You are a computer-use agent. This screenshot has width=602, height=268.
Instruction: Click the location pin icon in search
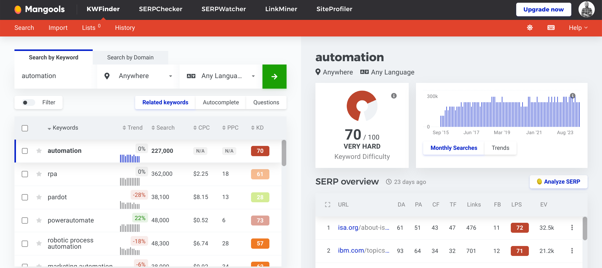[107, 76]
